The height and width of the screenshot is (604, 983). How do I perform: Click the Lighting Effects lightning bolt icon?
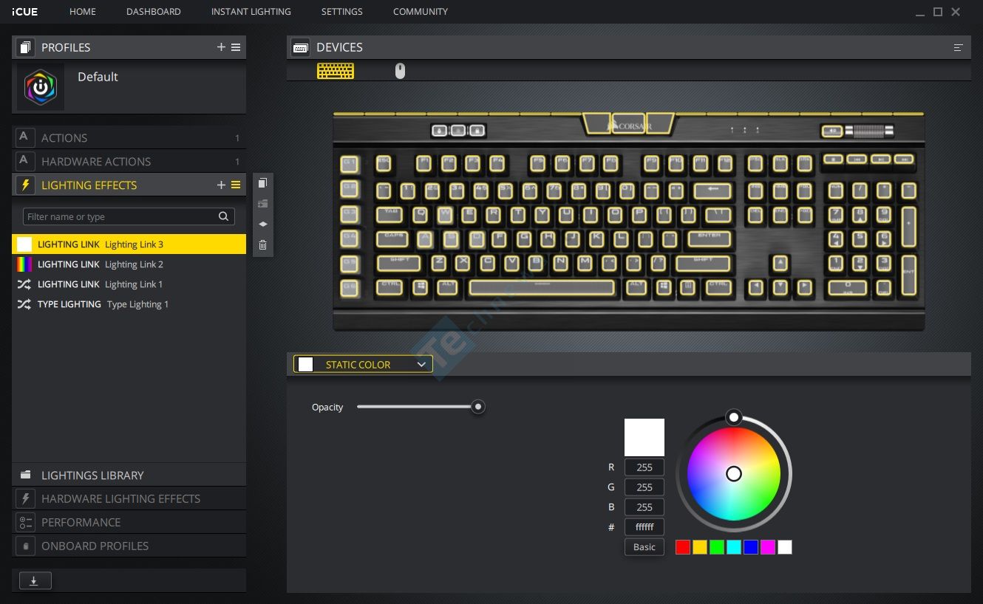[25, 185]
